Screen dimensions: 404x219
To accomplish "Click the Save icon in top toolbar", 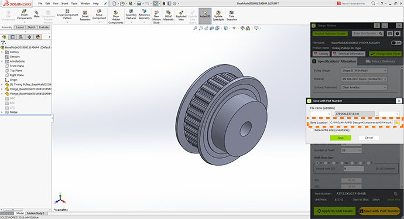I will point(131,4).
